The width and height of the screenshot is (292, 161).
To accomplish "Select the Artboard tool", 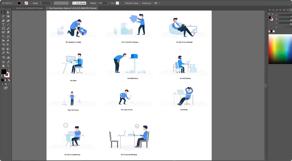I will tap(3, 62).
